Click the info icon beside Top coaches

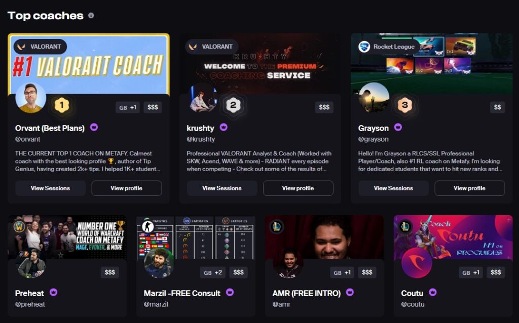pyautogui.click(x=91, y=16)
